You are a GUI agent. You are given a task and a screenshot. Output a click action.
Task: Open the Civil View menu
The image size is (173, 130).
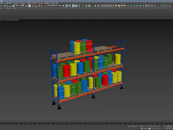click(x=40, y=3)
